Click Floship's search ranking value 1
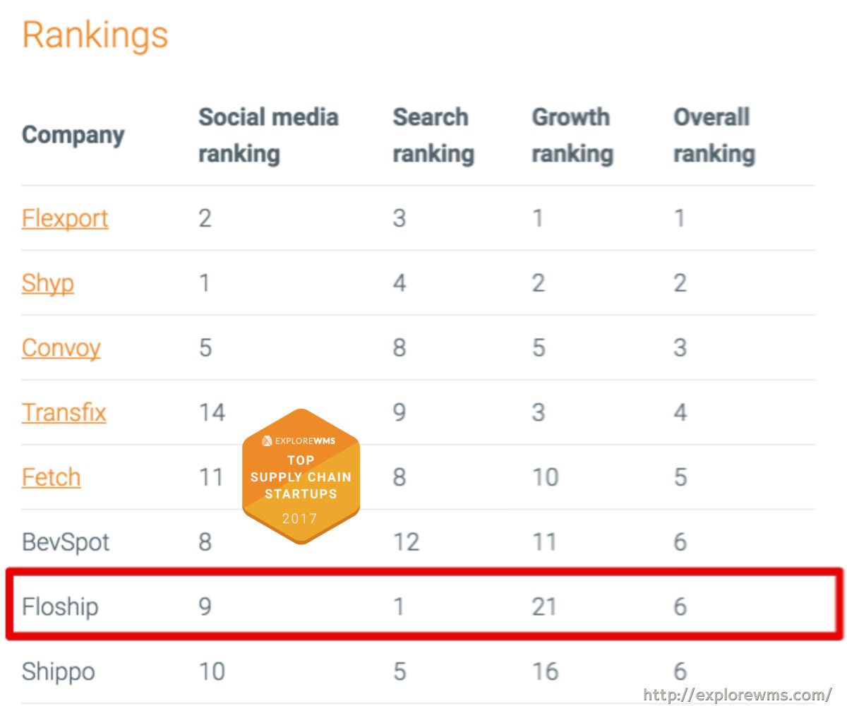Screen dimensions: 847x706 coord(399,606)
